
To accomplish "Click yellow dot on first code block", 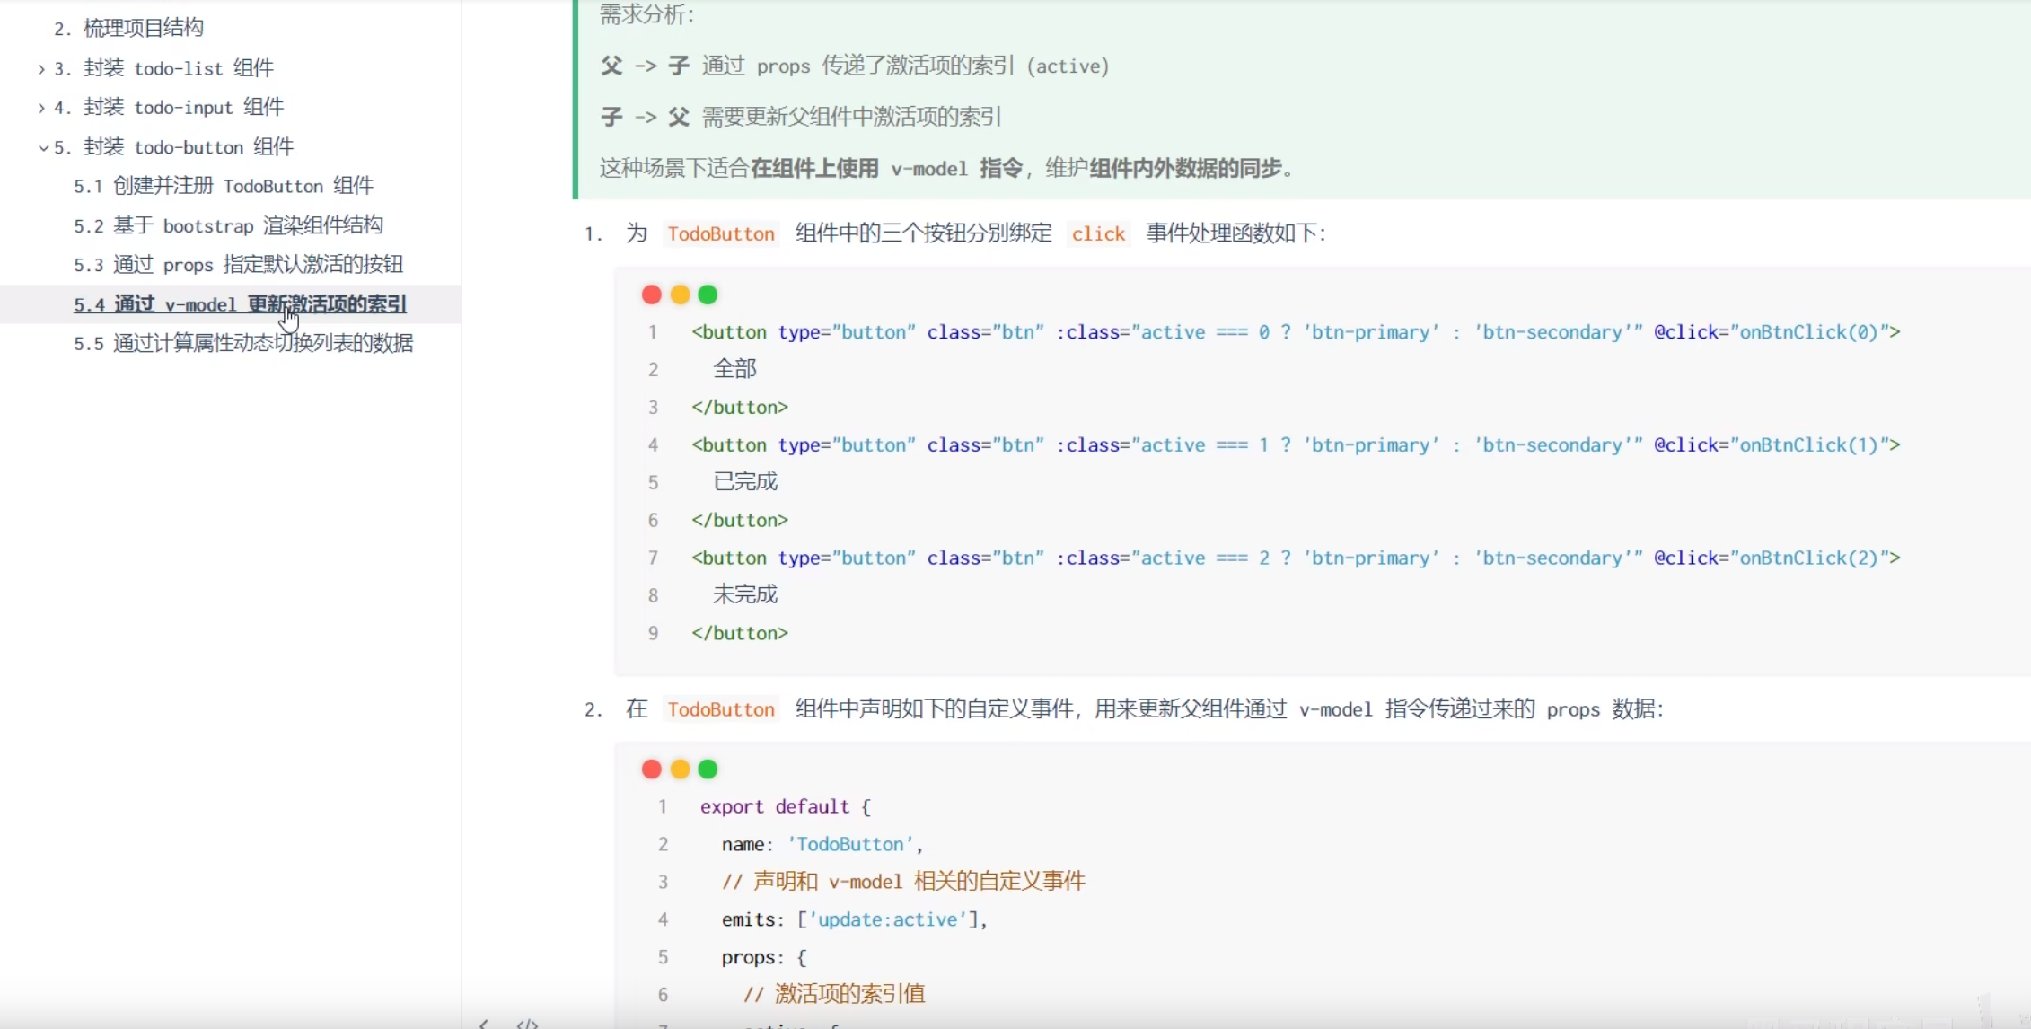I will (x=680, y=295).
